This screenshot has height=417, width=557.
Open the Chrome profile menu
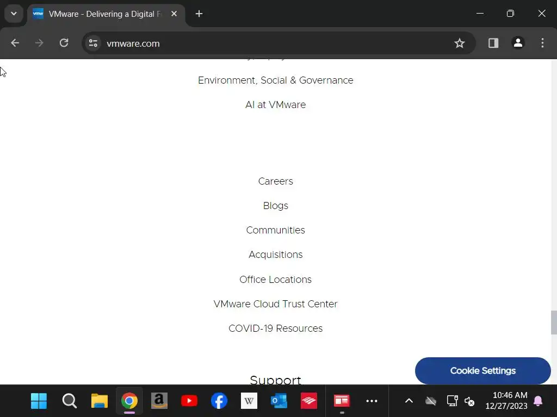(518, 43)
